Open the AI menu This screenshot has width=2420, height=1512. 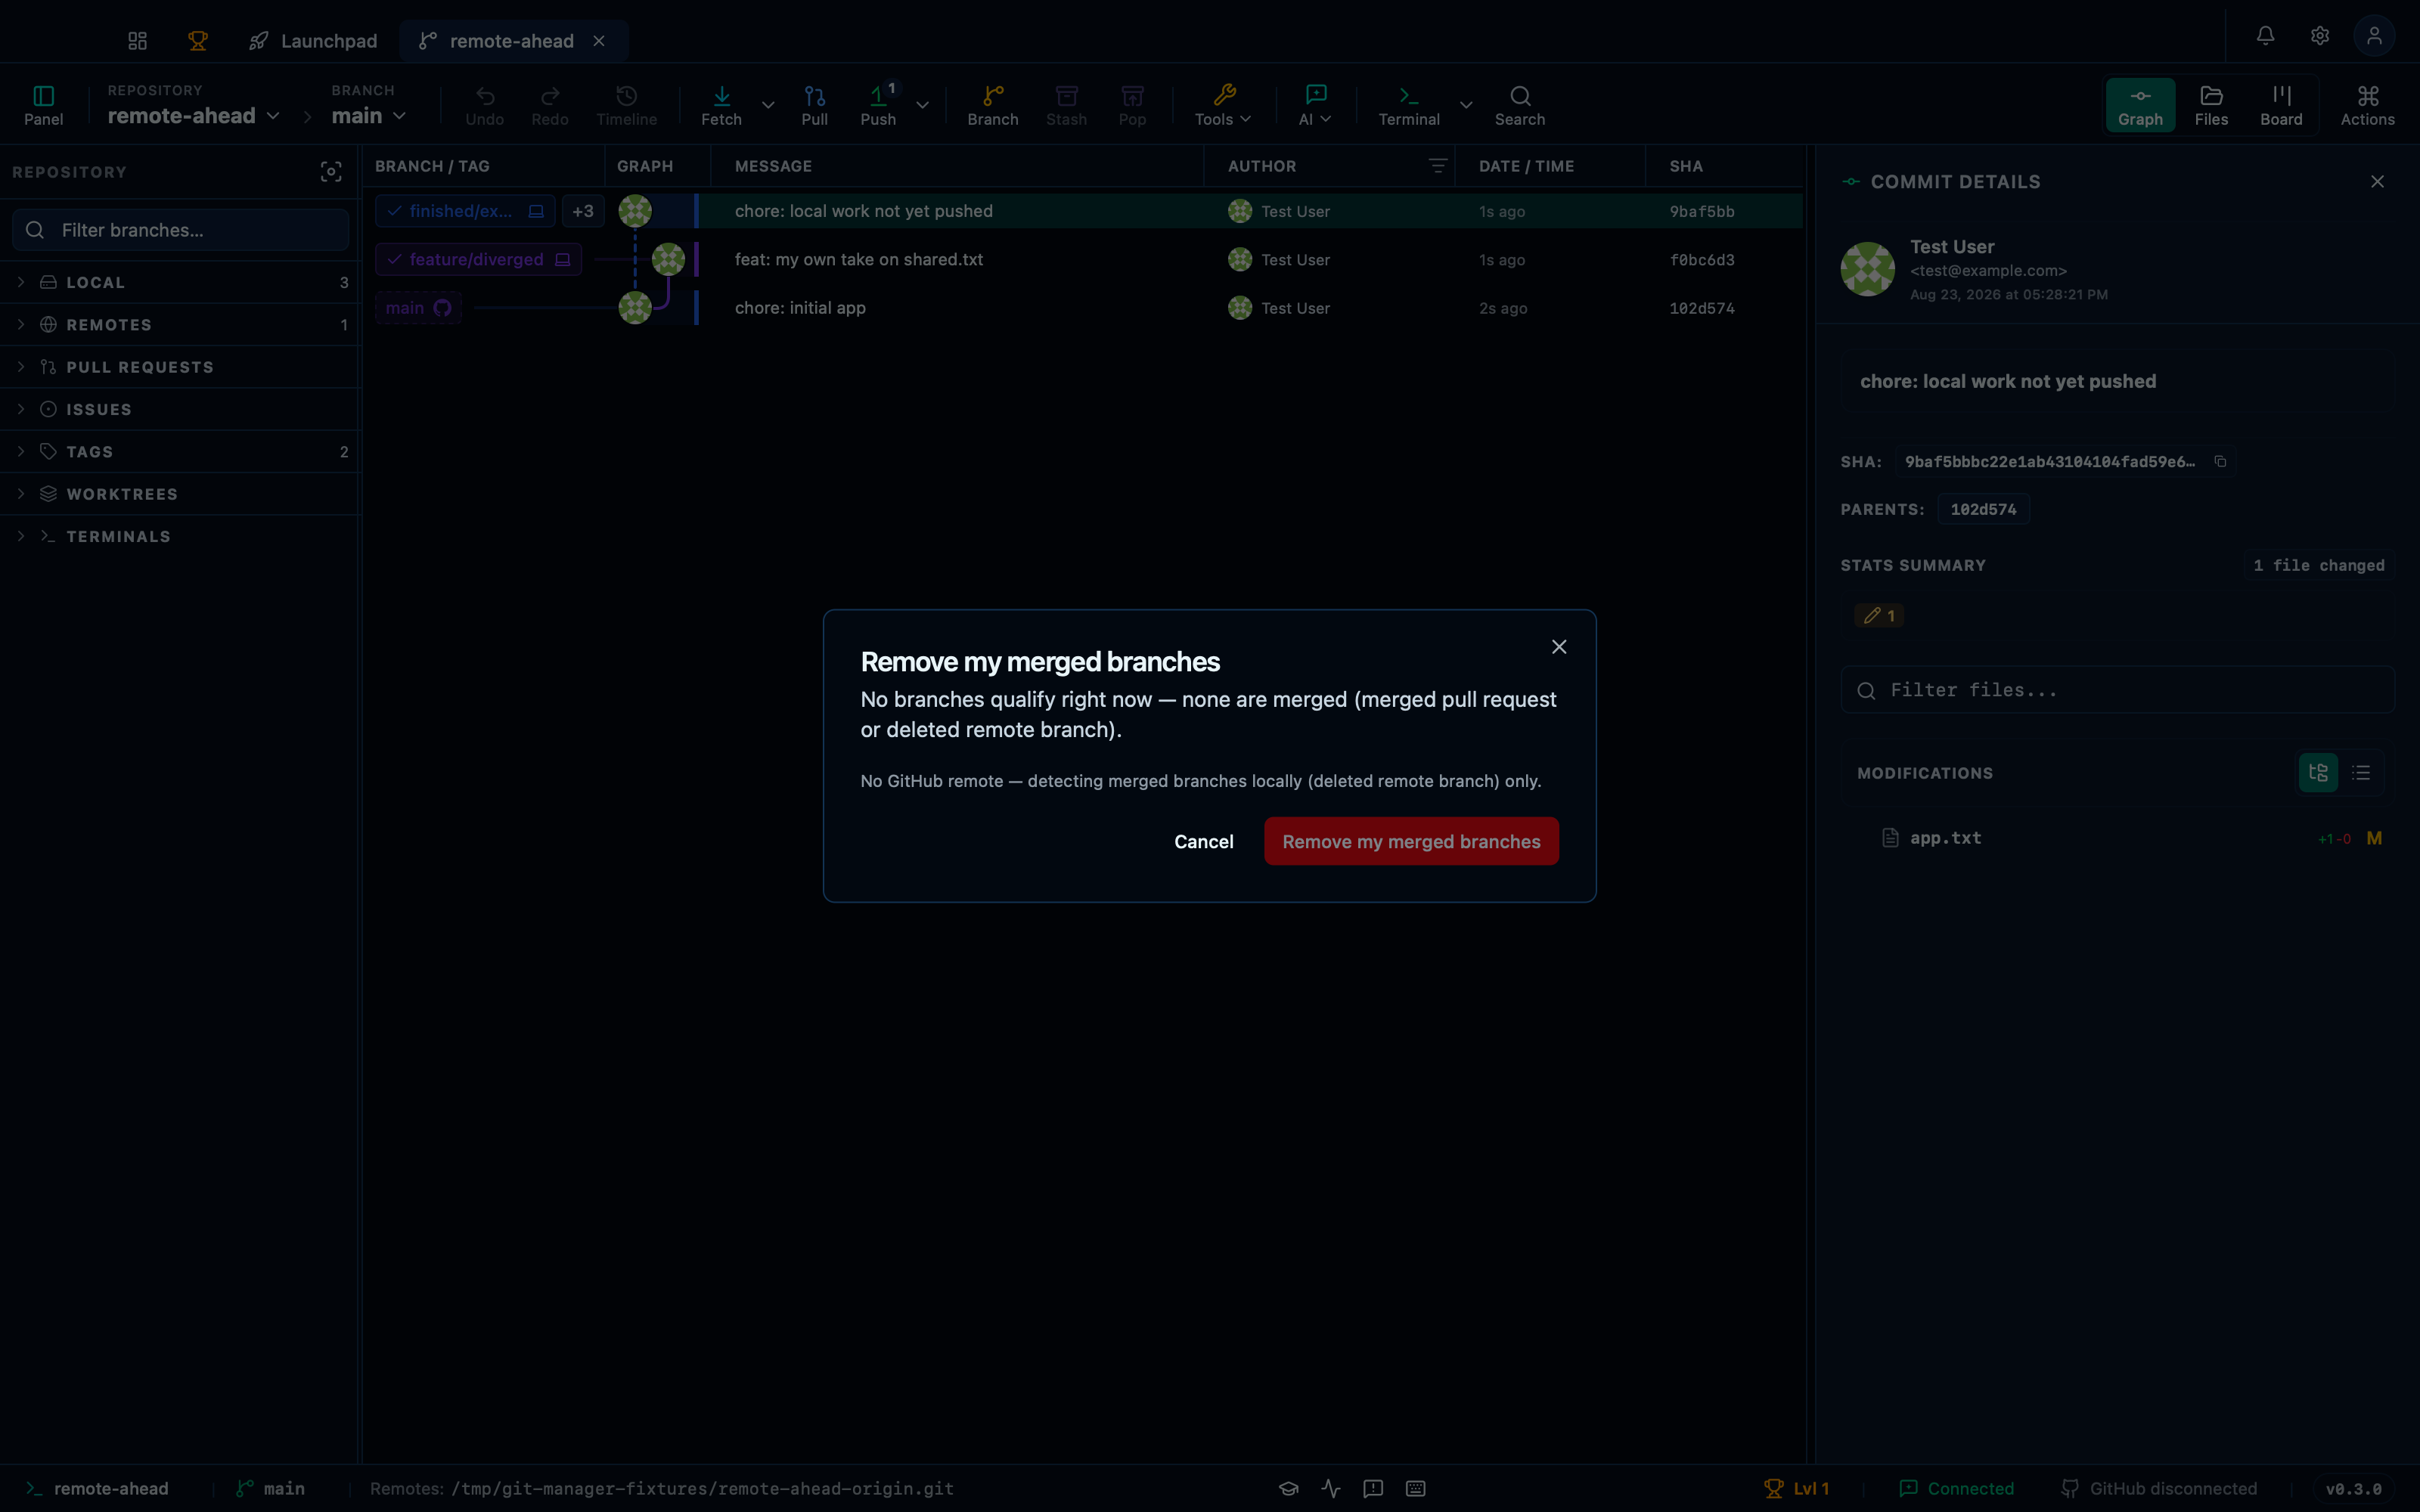click(1315, 105)
